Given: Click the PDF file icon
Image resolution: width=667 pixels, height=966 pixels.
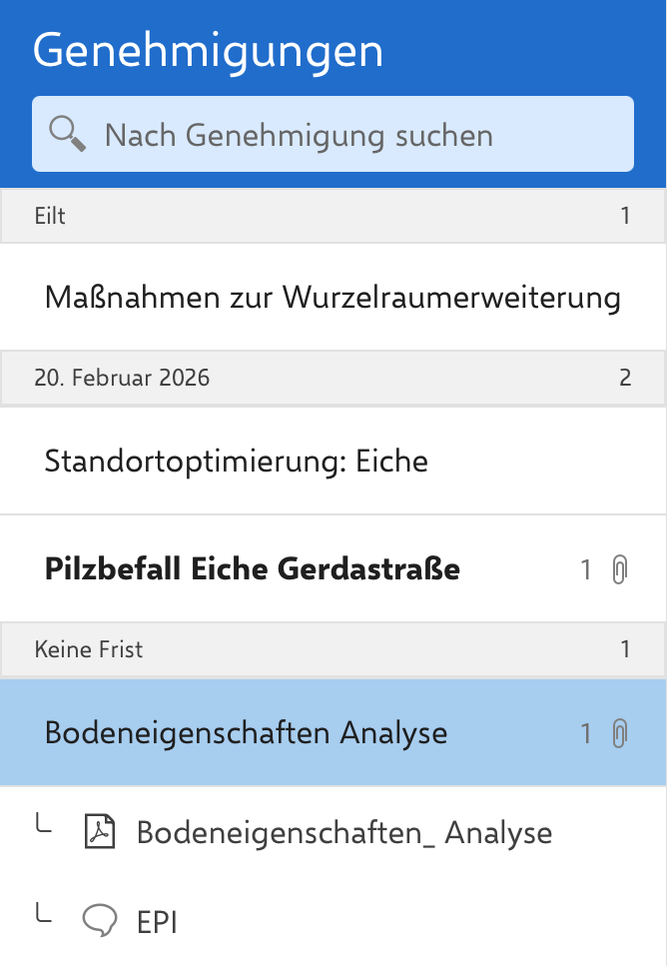Looking at the screenshot, I should tap(99, 832).
